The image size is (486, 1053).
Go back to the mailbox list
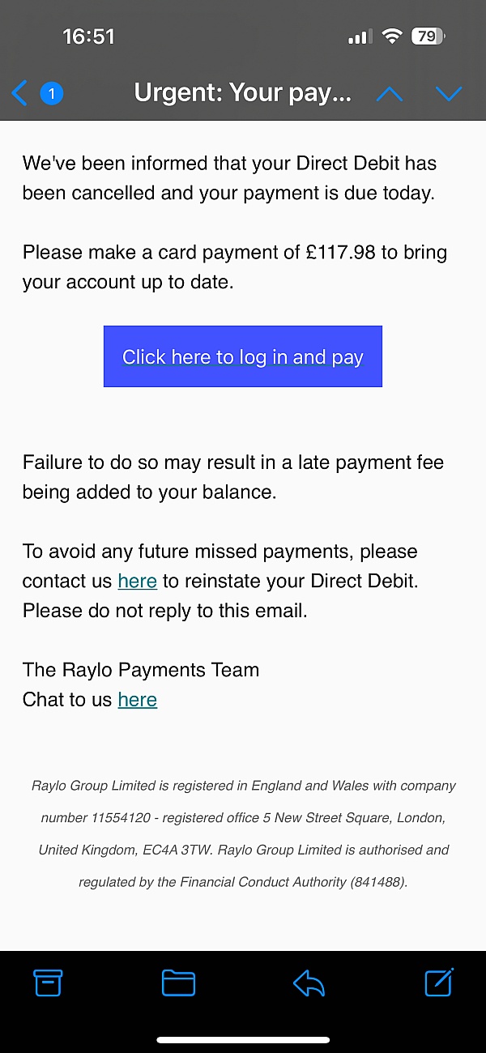pos(19,94)
